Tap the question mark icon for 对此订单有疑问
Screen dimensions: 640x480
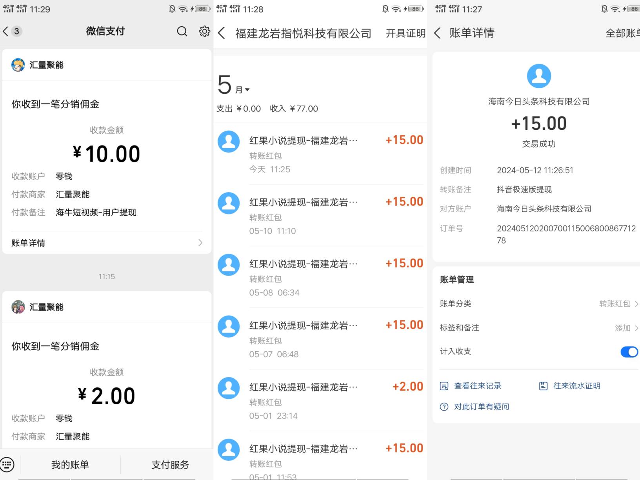444,407
